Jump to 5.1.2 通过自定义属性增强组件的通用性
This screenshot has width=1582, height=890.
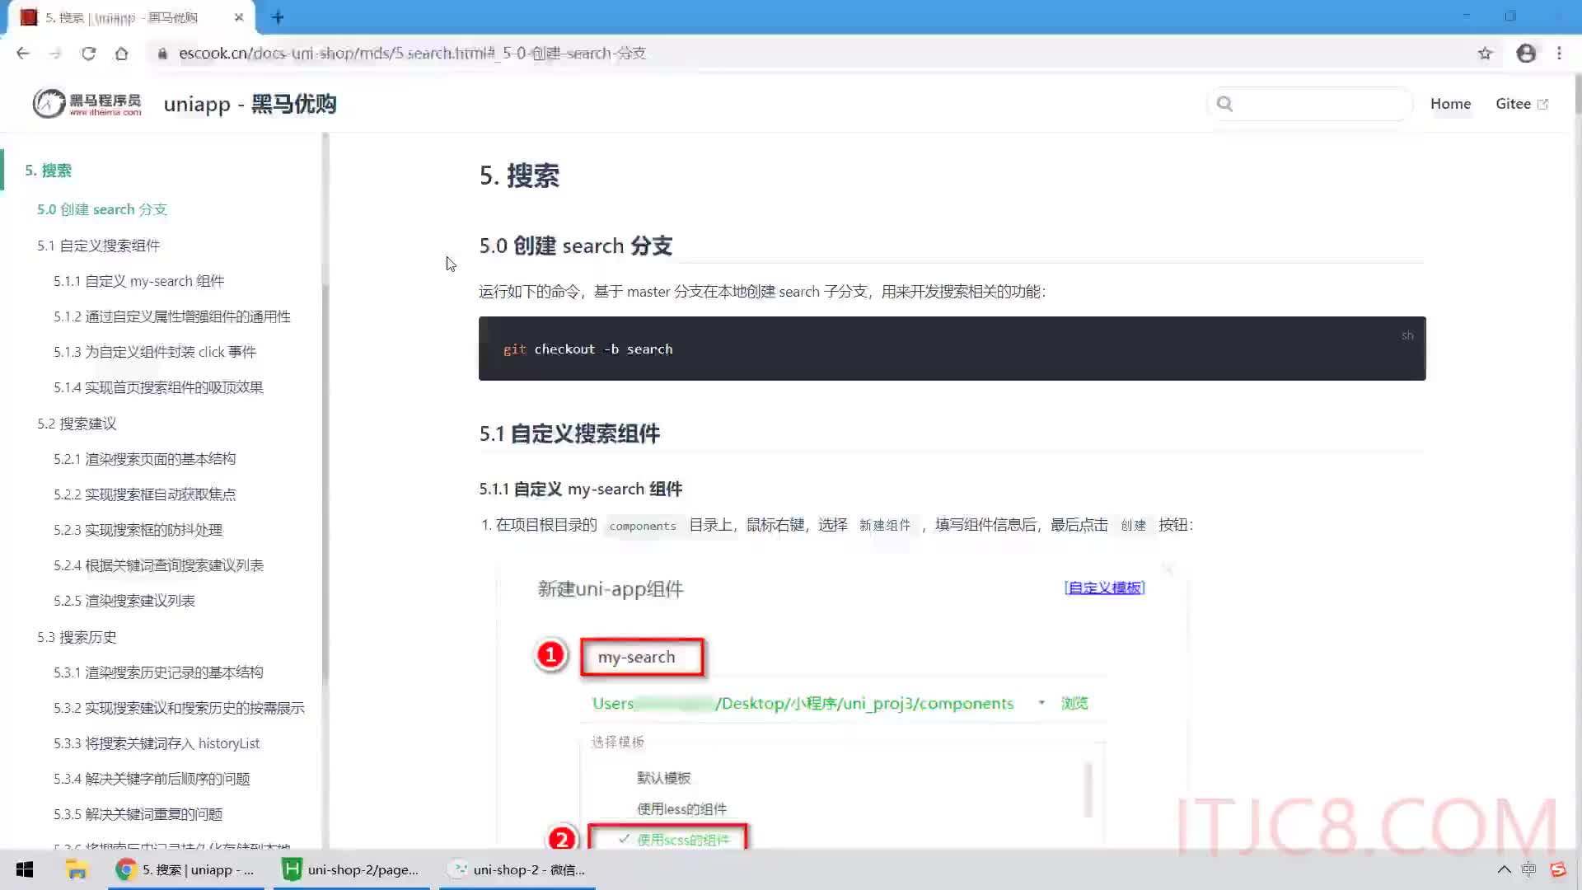pos(172,316)
